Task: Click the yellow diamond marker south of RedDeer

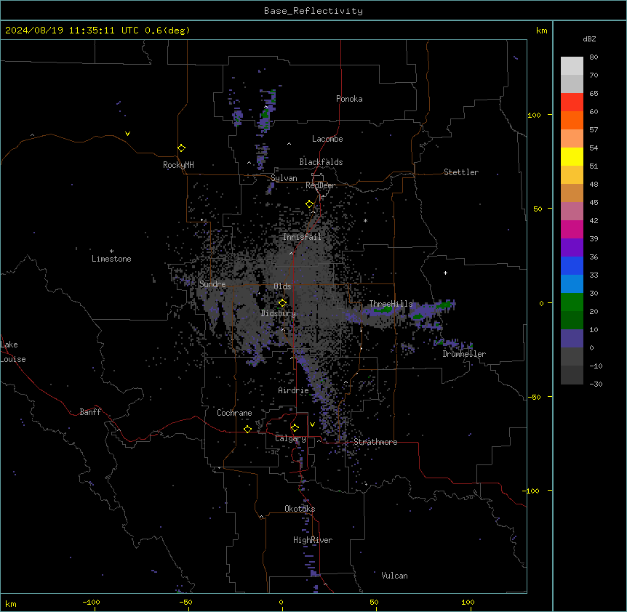Action: point(310,204)
